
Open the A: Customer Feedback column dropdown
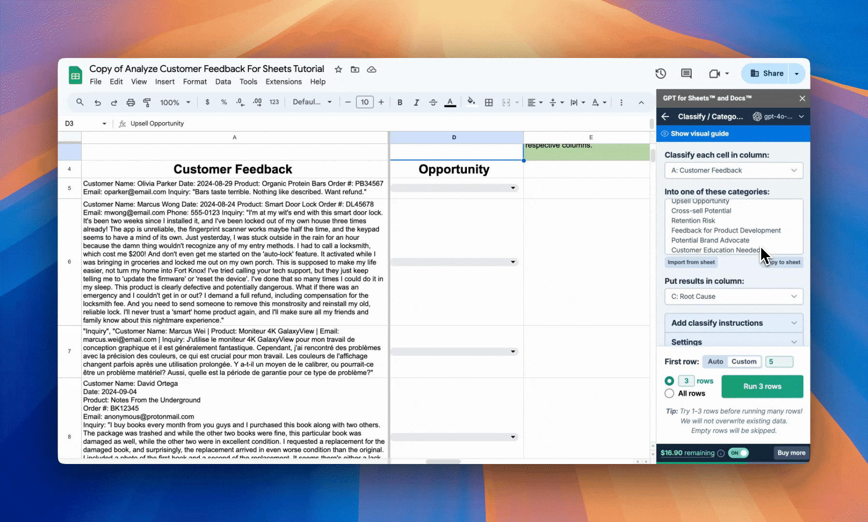(734, 170)
